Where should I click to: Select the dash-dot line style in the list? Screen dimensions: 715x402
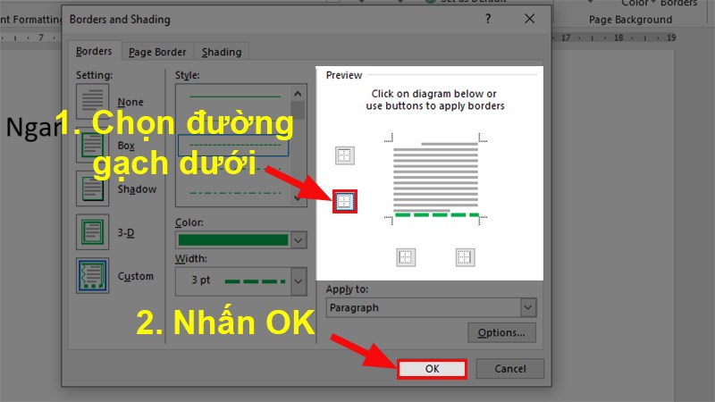coord(235,192)
